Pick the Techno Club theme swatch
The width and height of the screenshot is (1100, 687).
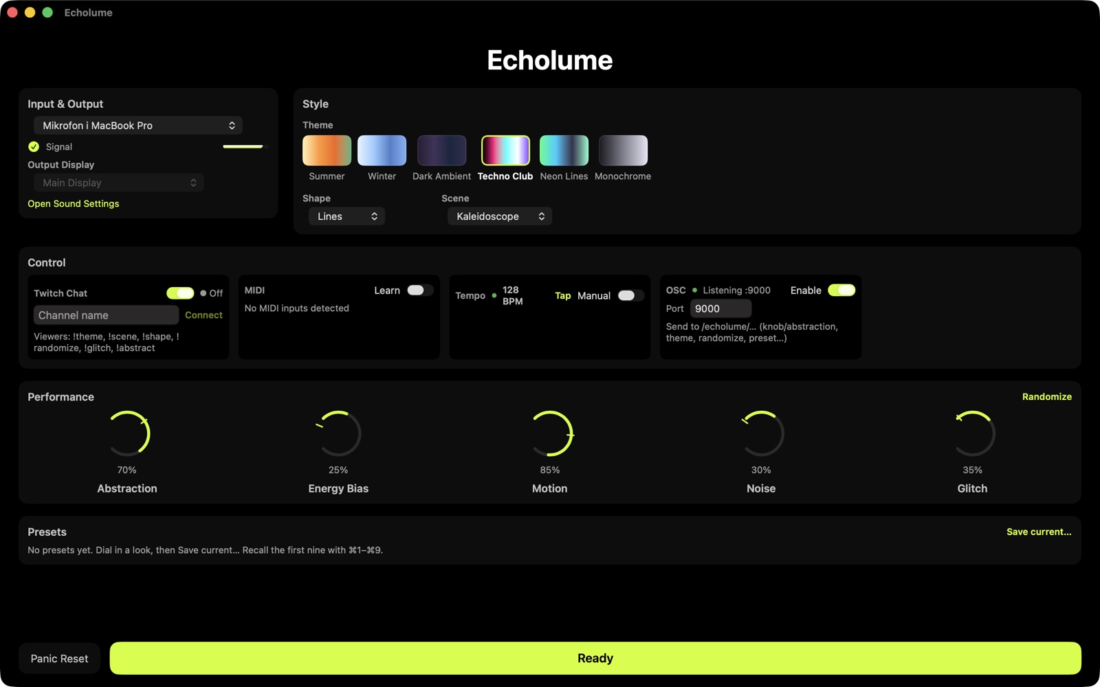click(505, 150)
